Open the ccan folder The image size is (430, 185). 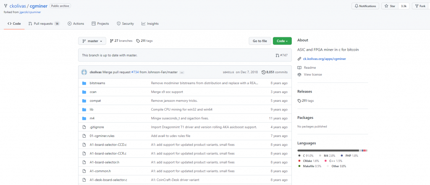pos(93,92)
